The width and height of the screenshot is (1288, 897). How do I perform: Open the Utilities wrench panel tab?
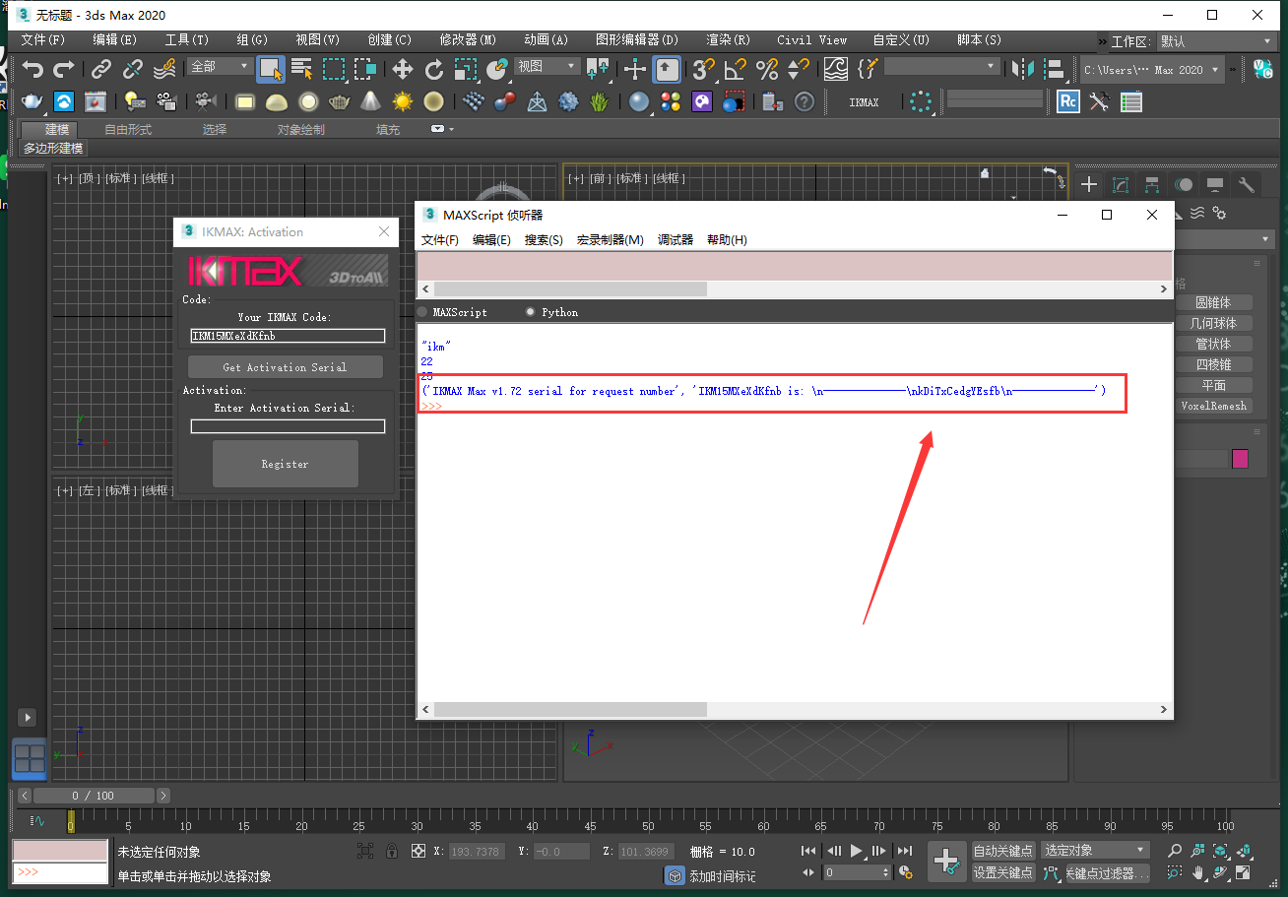[x=1247, y=184]
